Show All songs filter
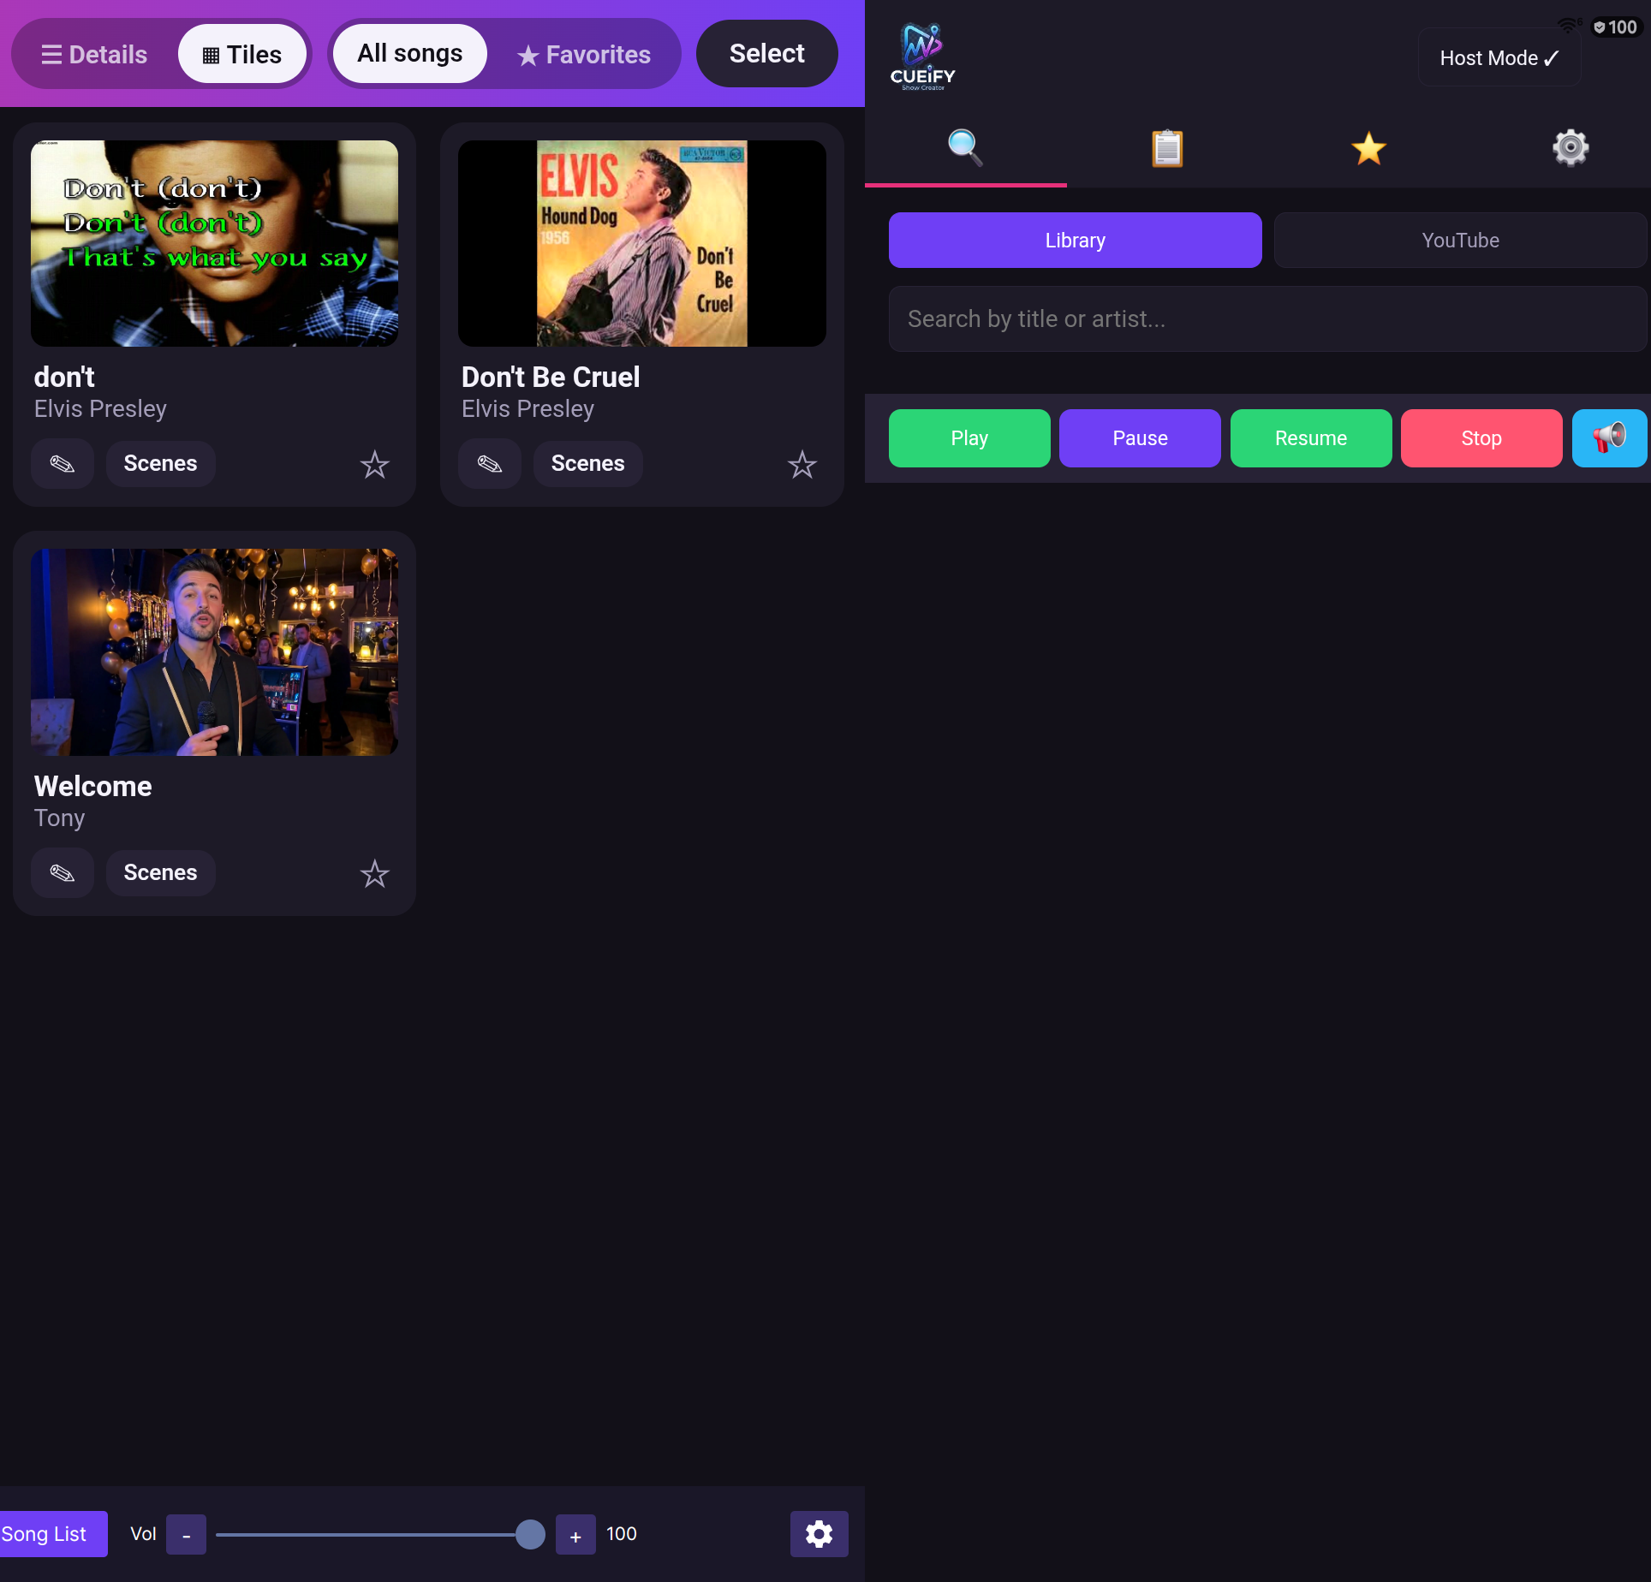Image resolution: width=1651 pixels, height=1582 pixels. (410, 53)
